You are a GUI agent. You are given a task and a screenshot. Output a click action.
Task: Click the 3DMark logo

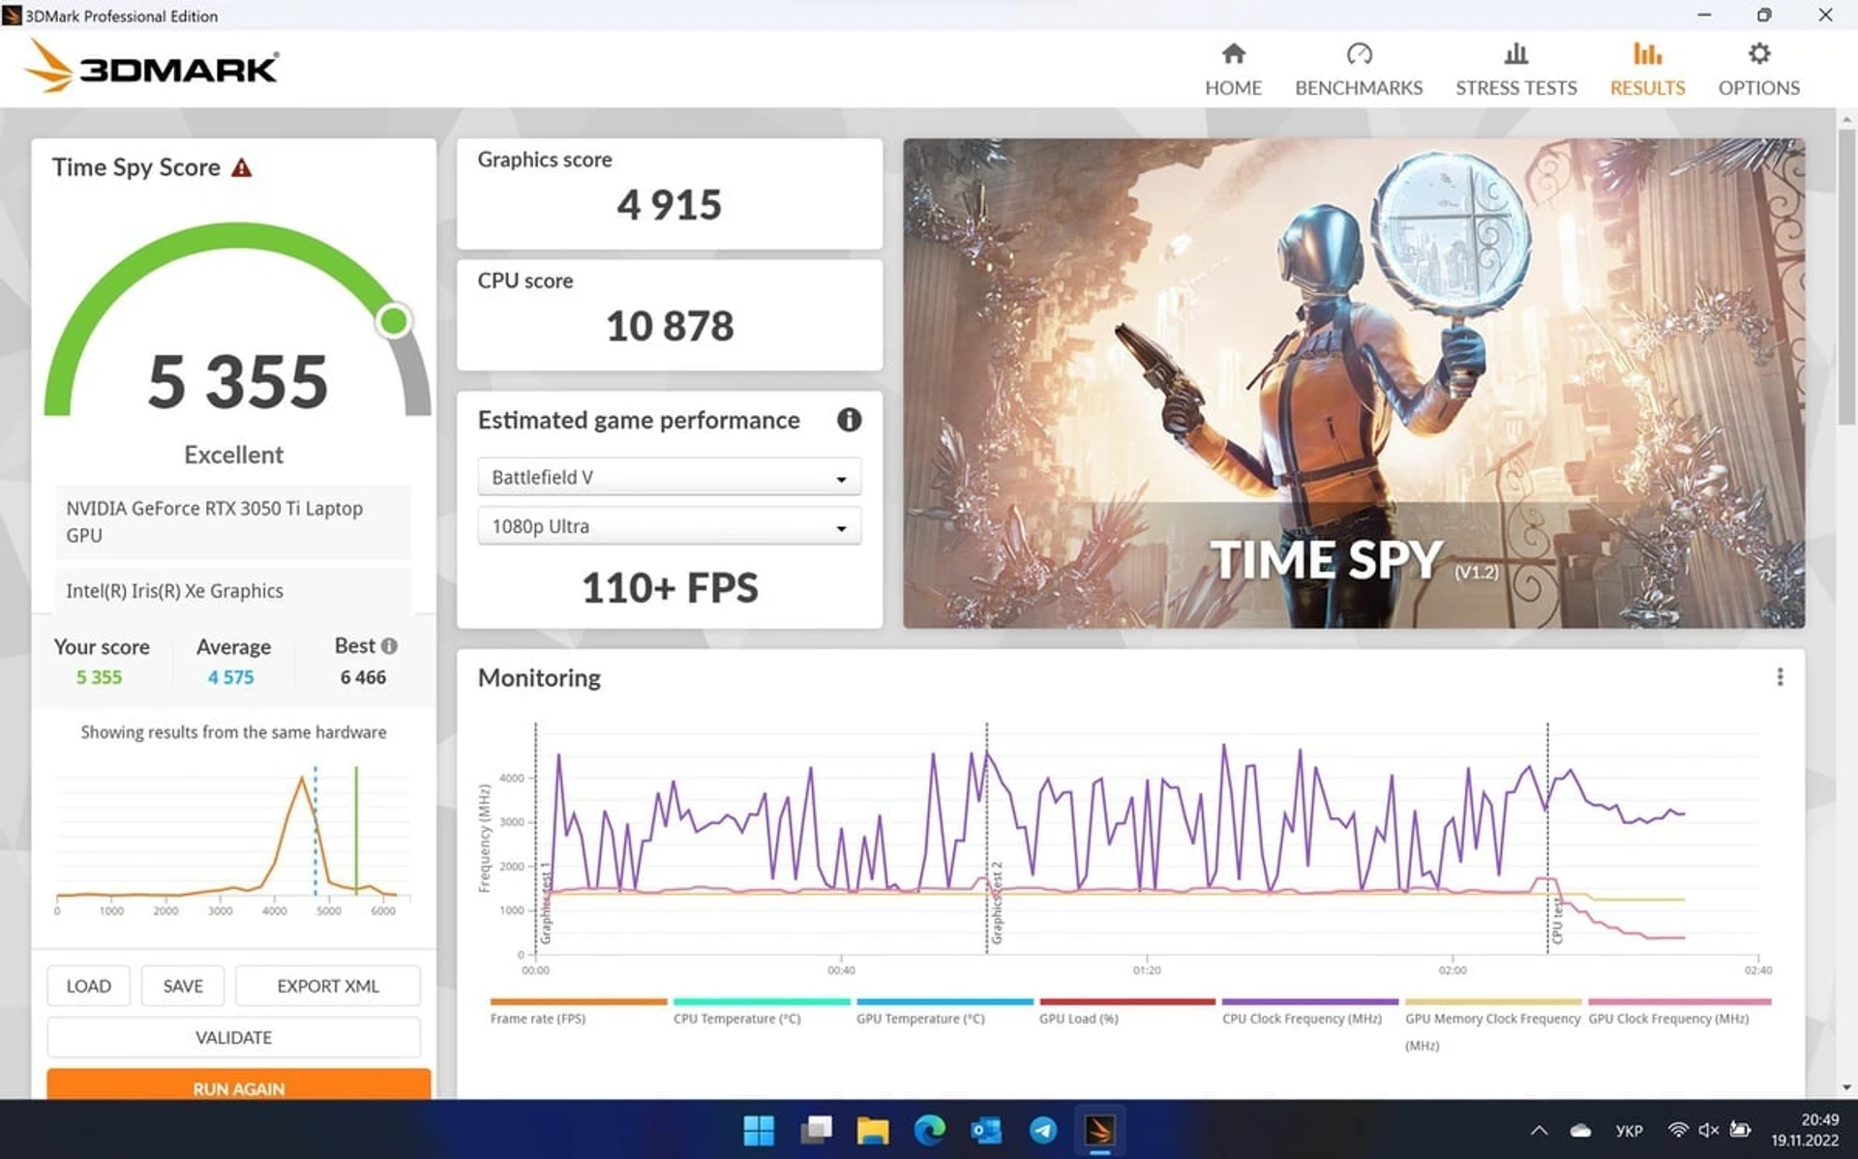(x=152, y=67)
